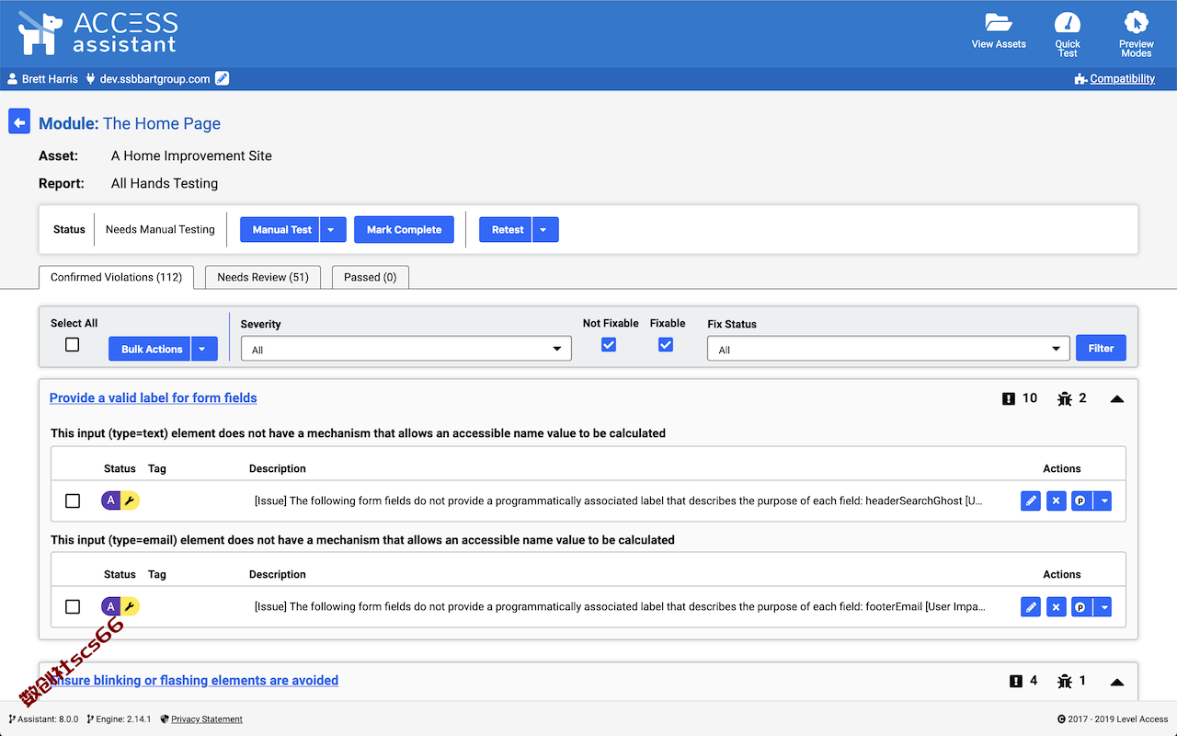The height and width of the screenshot is (736, 1177).
Task: Click the Access Assistant dog logo
Action: point(40,33)
